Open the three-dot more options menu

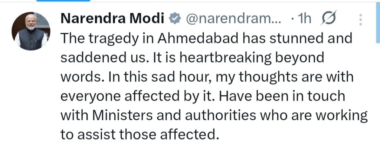(x=360, y=20)
